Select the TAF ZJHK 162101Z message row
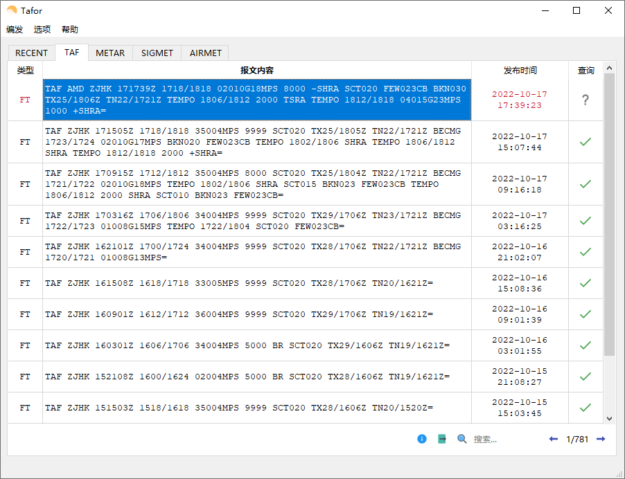 tap(256, 252)
